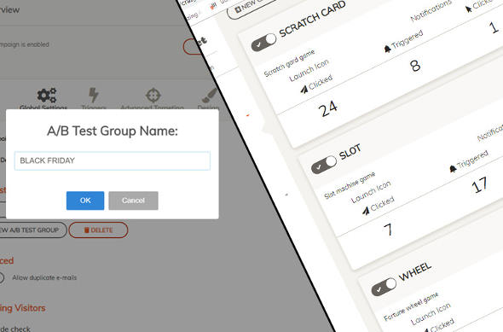Disable the SLOT game toggle
This screenshot has height=332, width=503.
[x=324, y=165]
